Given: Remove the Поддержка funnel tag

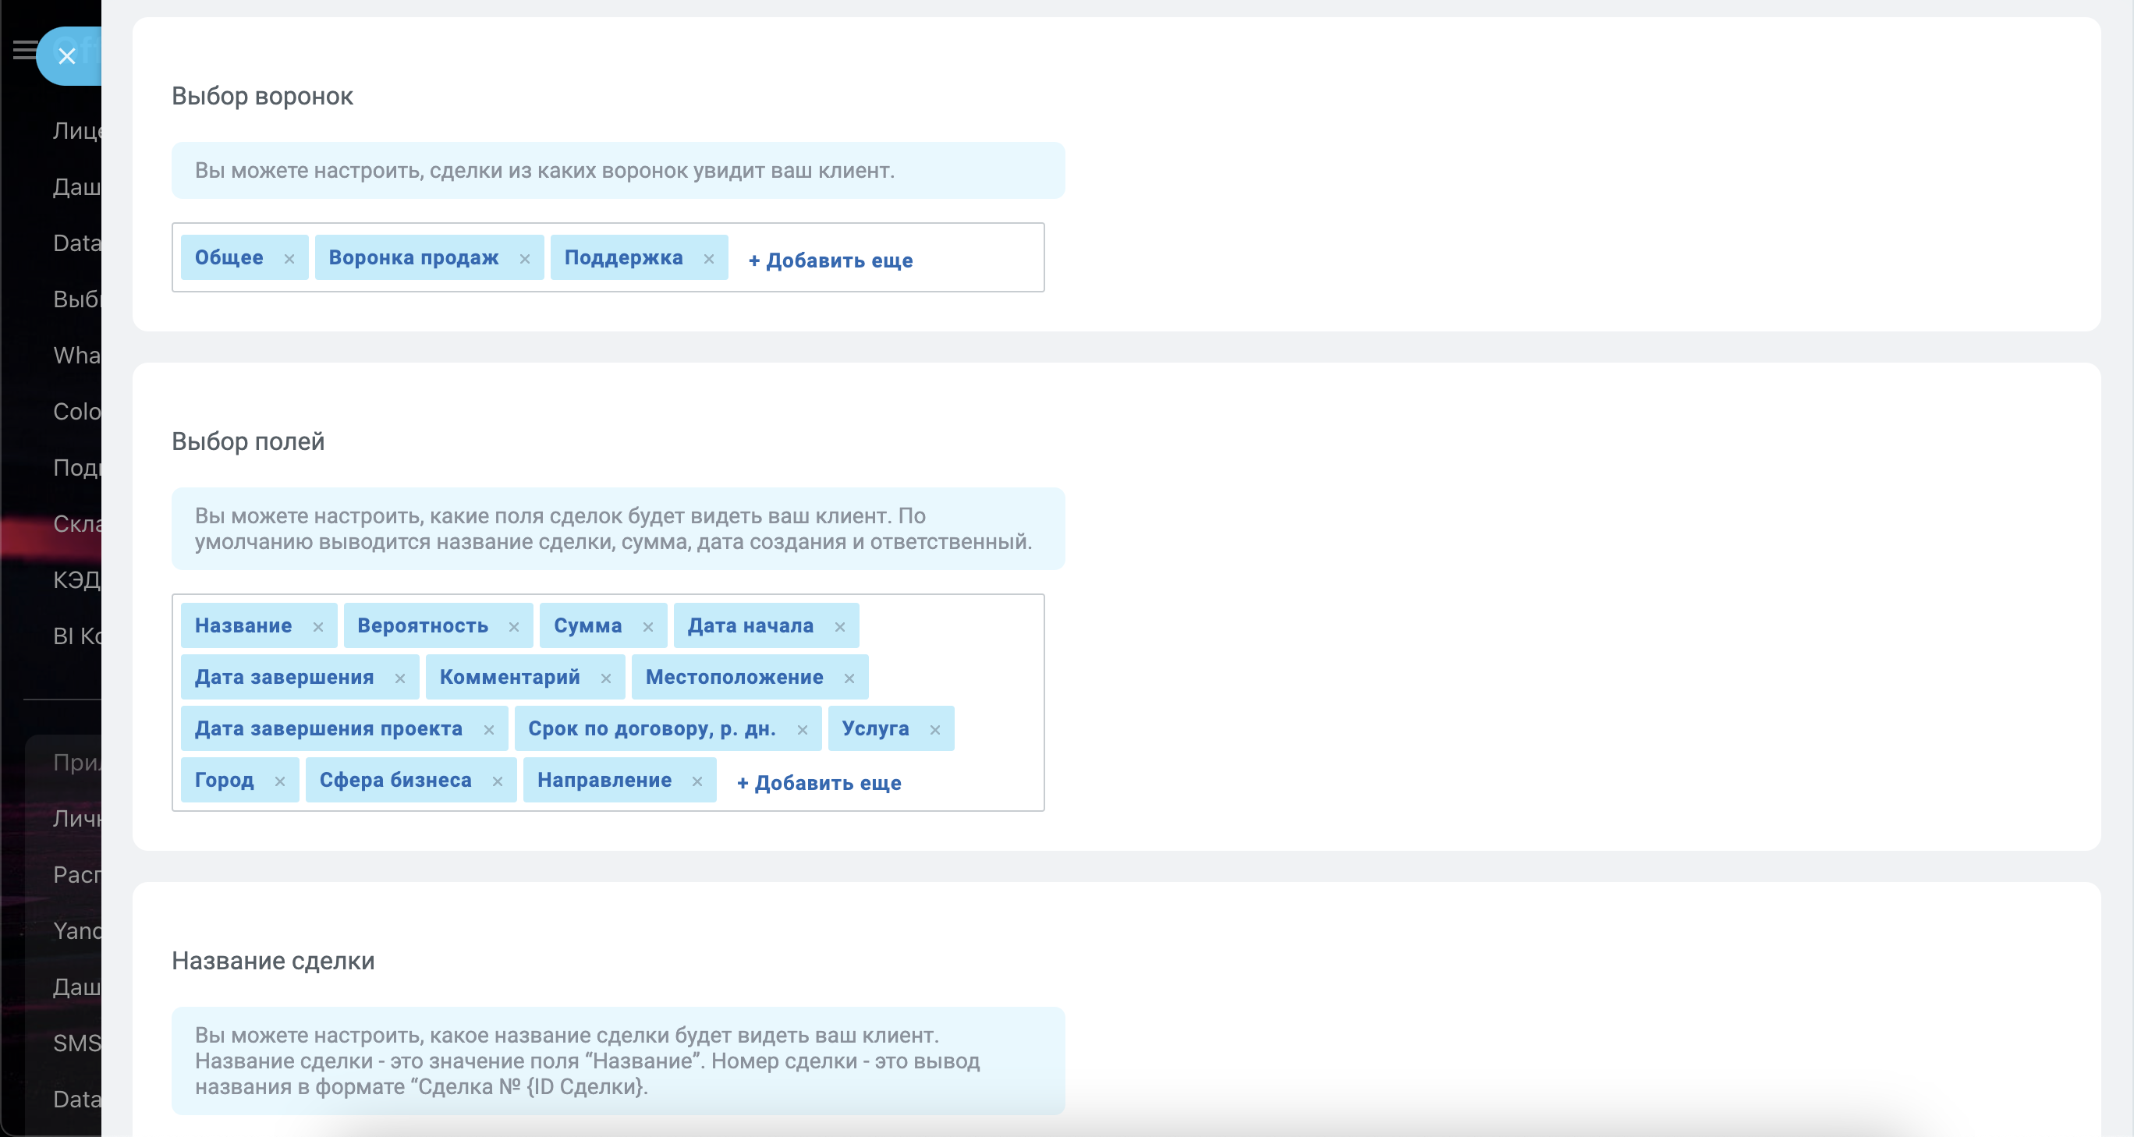Looking at the screenshot, I should point(709,259).
